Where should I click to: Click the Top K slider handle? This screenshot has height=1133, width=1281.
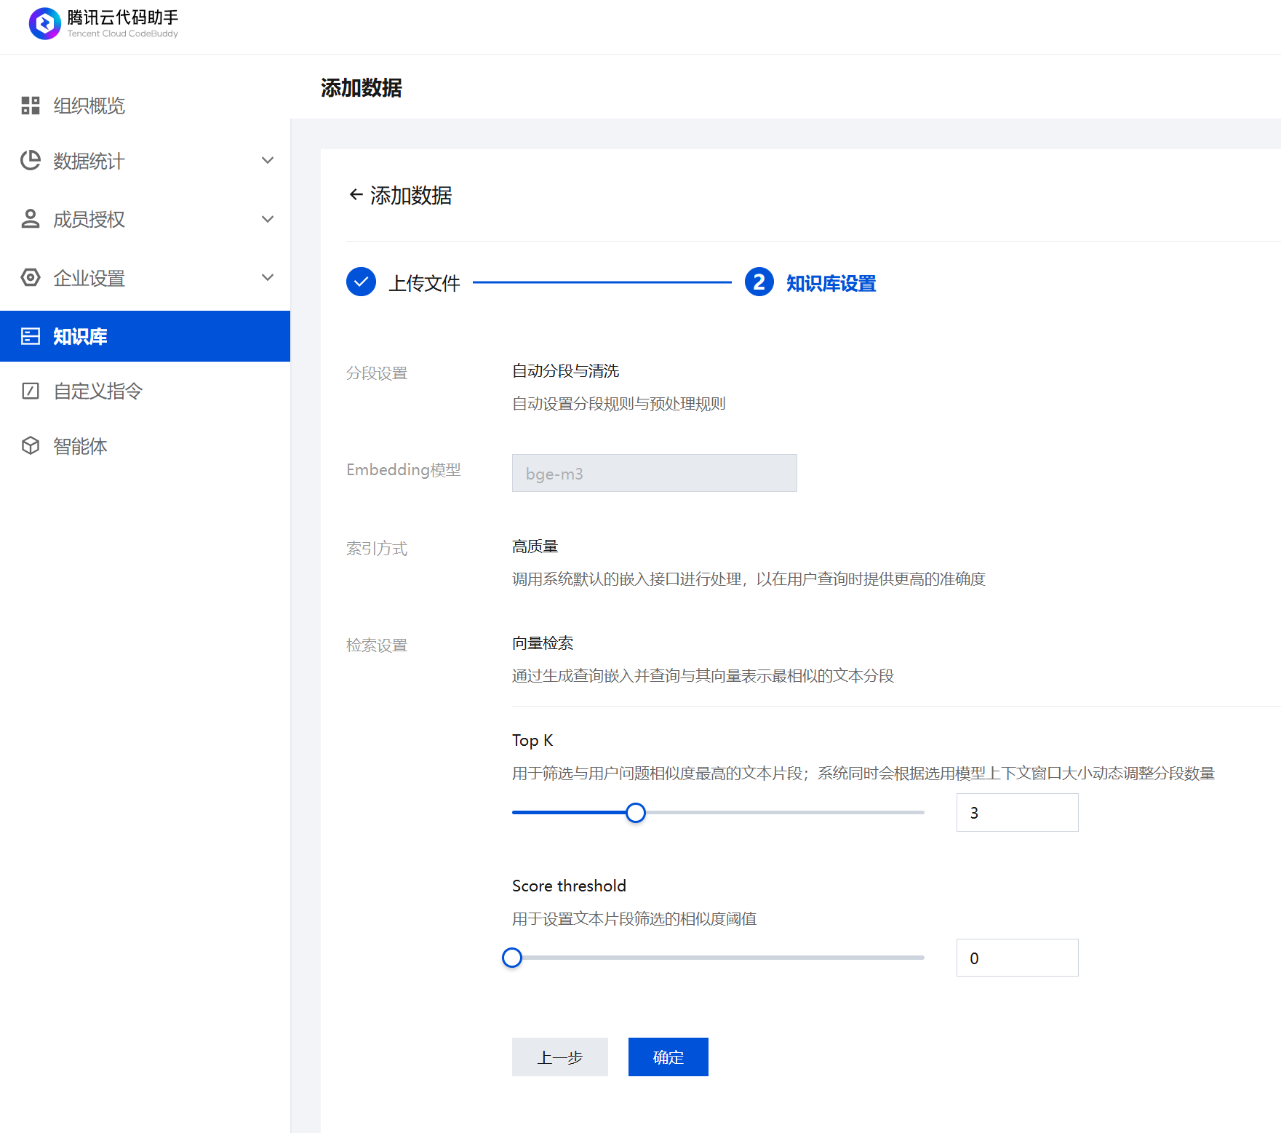636,813
